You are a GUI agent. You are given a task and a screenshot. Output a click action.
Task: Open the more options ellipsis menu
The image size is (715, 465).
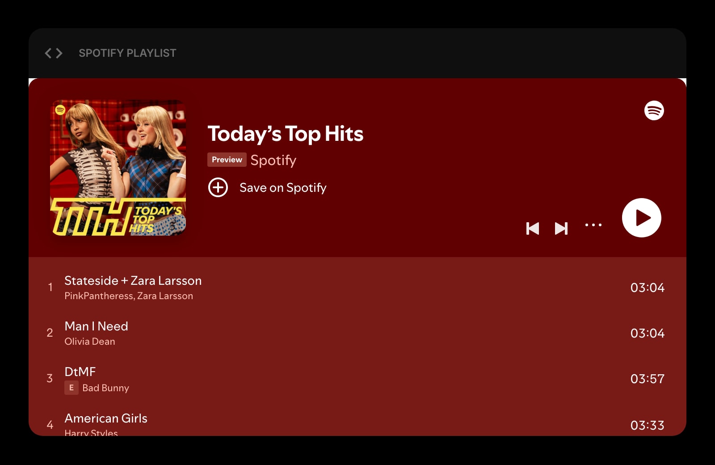(x=593, y=226)
